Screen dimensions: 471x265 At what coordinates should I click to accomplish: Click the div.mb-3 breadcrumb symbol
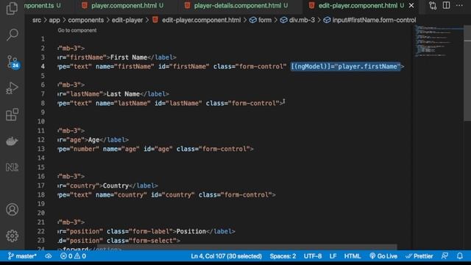(298, 20)
